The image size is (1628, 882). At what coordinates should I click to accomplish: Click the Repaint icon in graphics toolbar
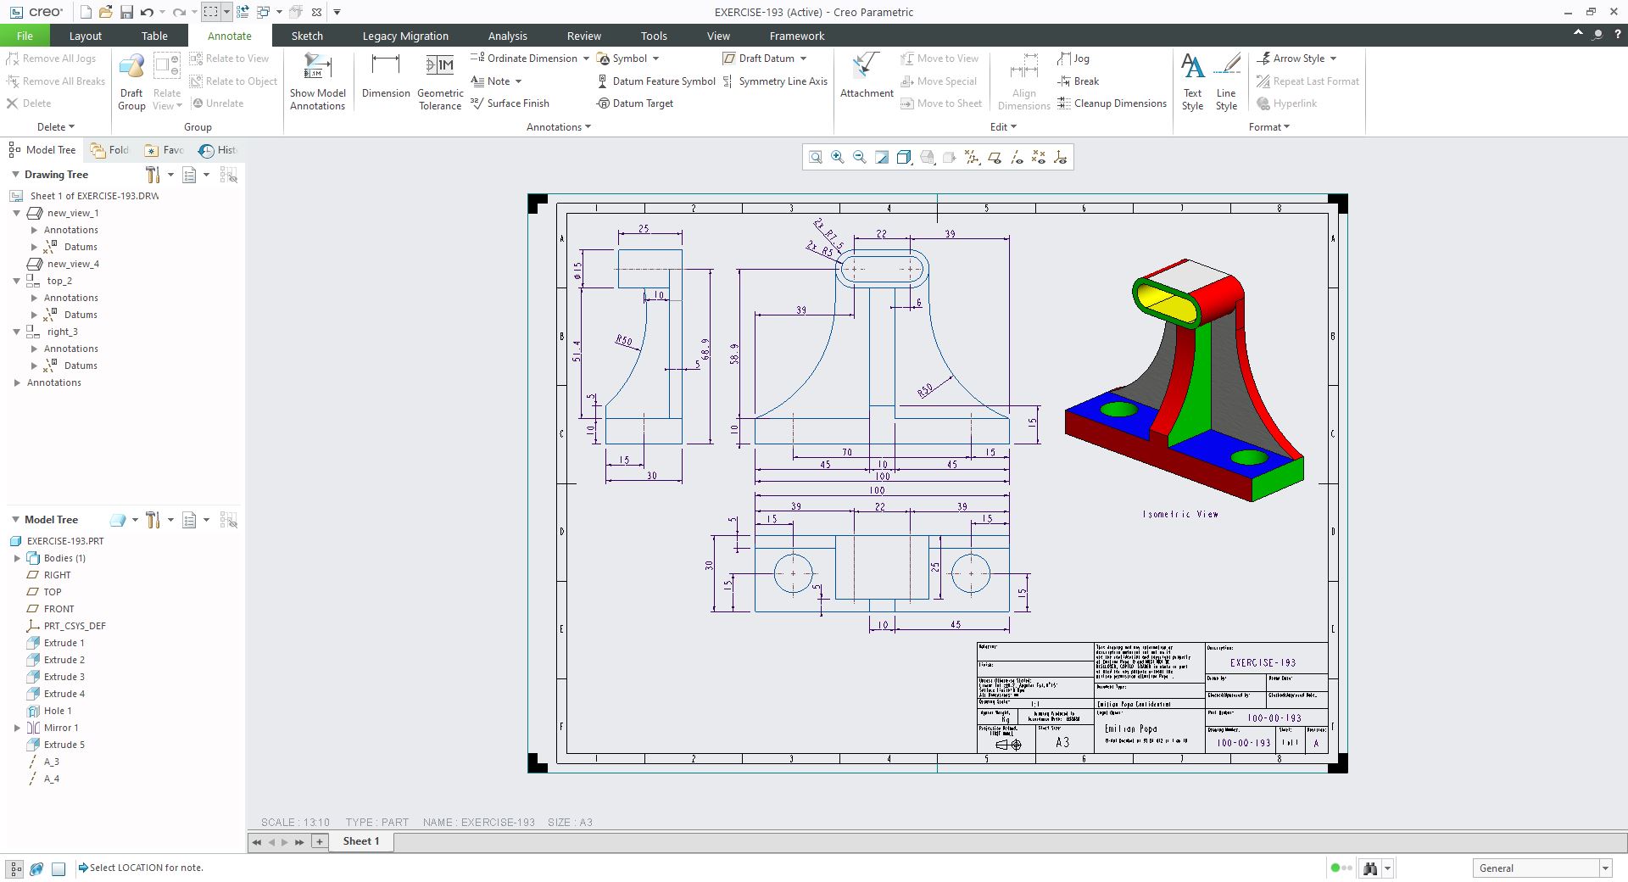882,158
